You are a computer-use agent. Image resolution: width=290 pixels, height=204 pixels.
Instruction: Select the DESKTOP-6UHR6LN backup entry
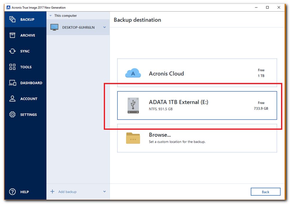78,27
